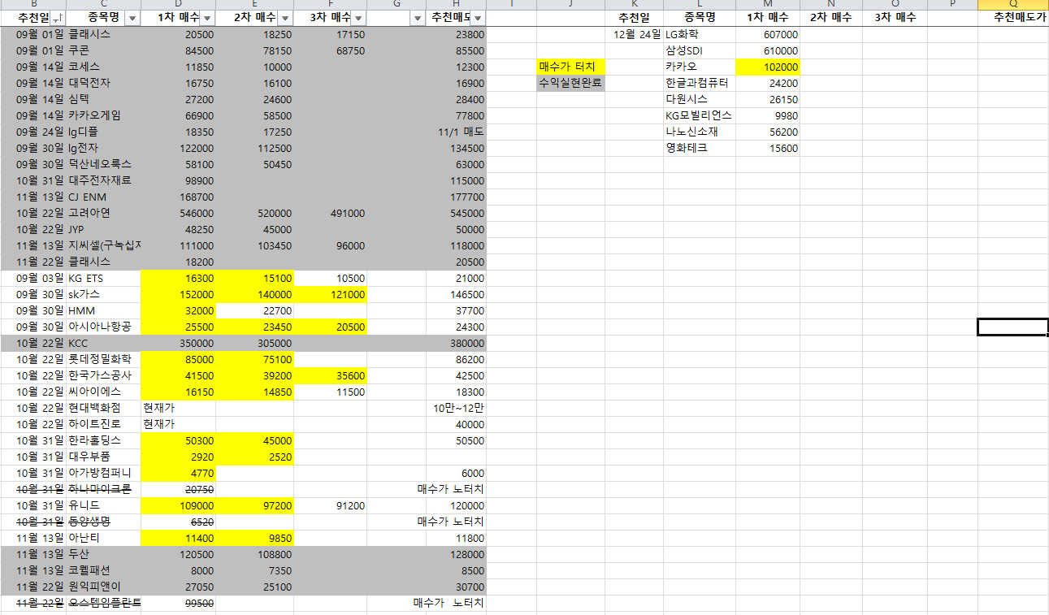
Task: Click the 매수가 노터치 cell in 동양생명 row
Action: click(x=450, y=522)
